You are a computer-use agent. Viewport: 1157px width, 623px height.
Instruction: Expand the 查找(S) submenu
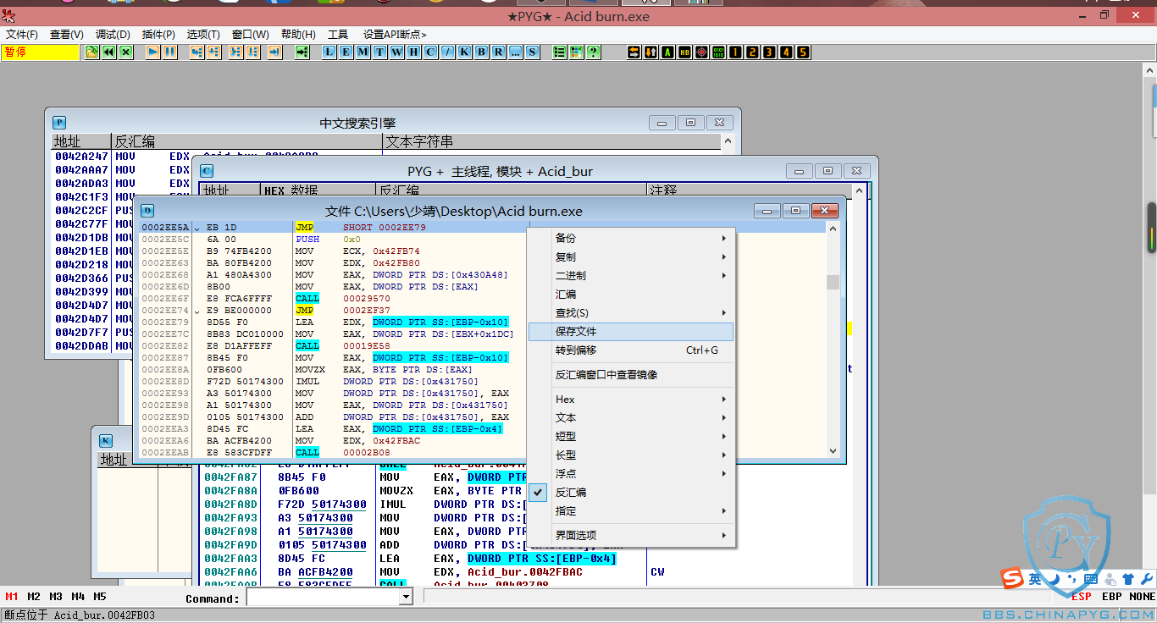631,313
